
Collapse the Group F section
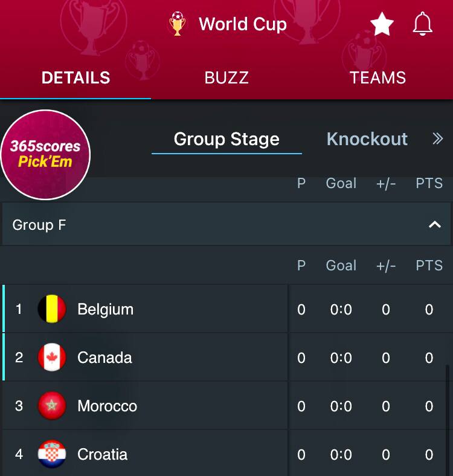[x=434, y=225]
